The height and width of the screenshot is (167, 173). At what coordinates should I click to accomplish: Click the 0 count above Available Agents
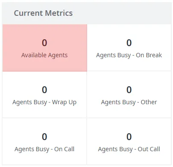pyautogui.click(x=44, y=43)
